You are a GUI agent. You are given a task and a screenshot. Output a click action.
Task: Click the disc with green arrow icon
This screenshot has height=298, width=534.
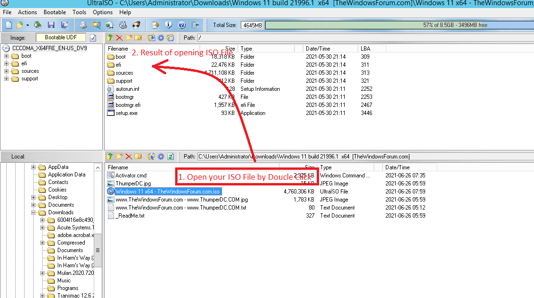coord(110,25)
